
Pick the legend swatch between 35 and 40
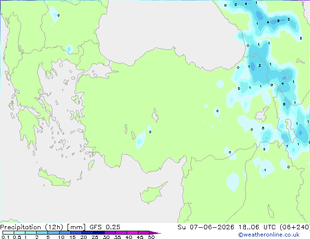point(121,233)
